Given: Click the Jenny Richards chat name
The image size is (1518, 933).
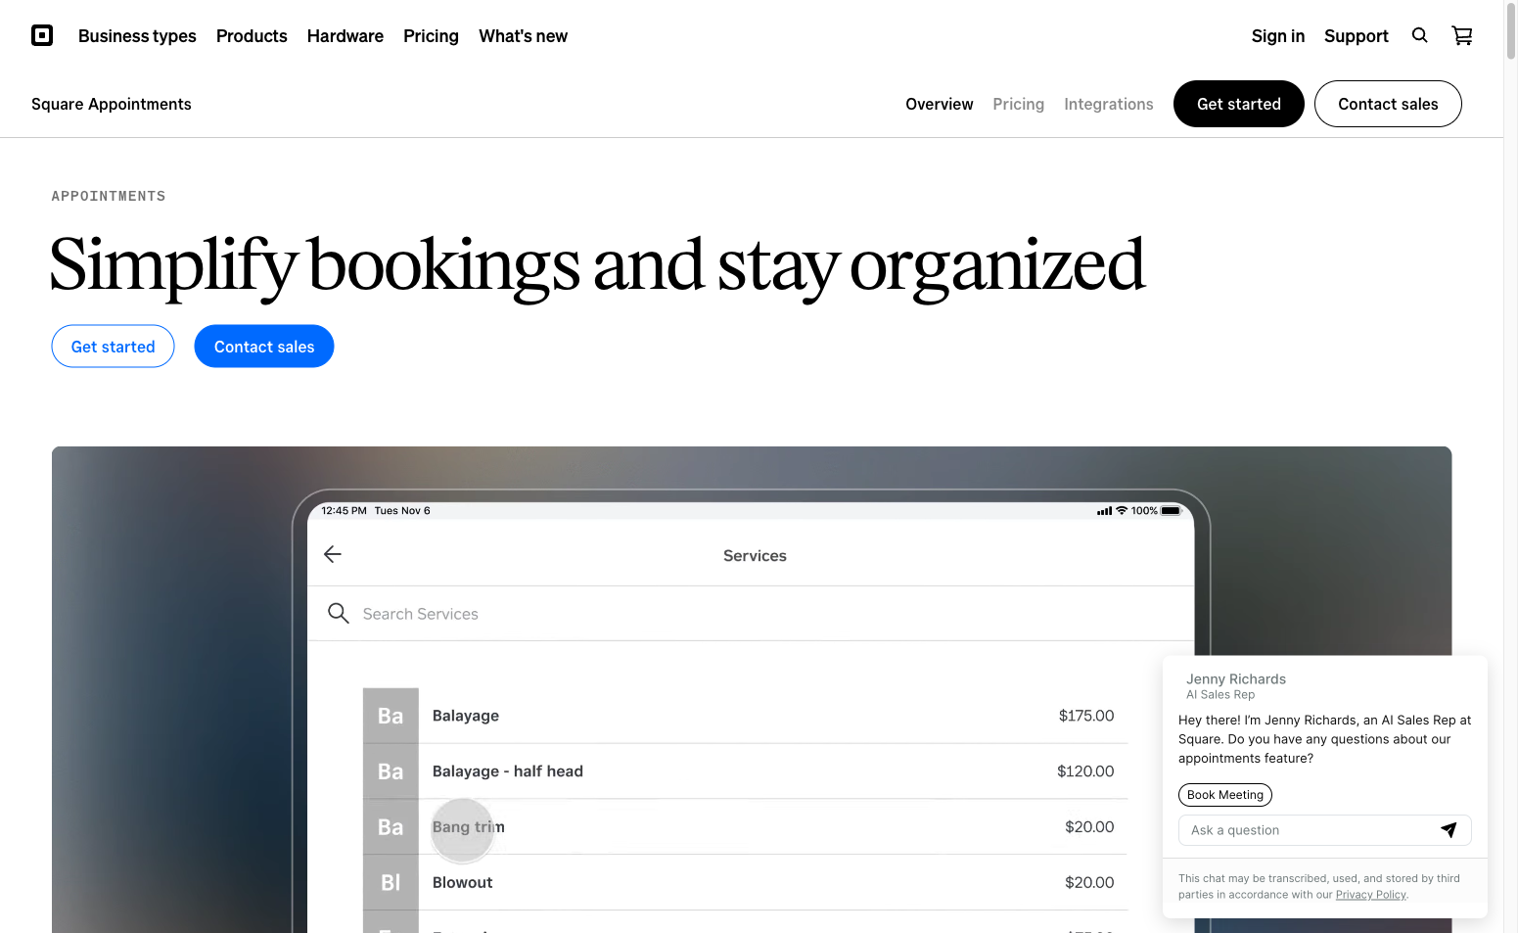Looking at the screenshot, I should [x=1236, y=679].
